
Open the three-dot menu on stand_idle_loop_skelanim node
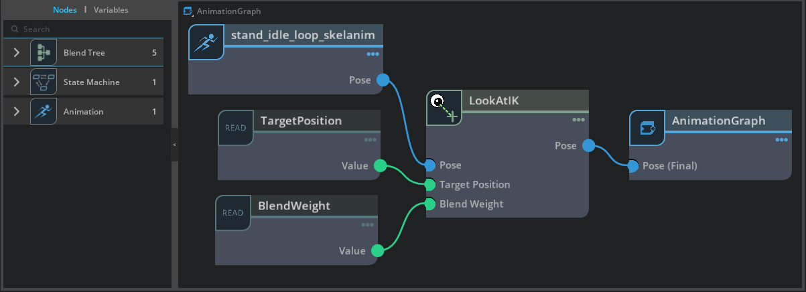click(373, 54)
